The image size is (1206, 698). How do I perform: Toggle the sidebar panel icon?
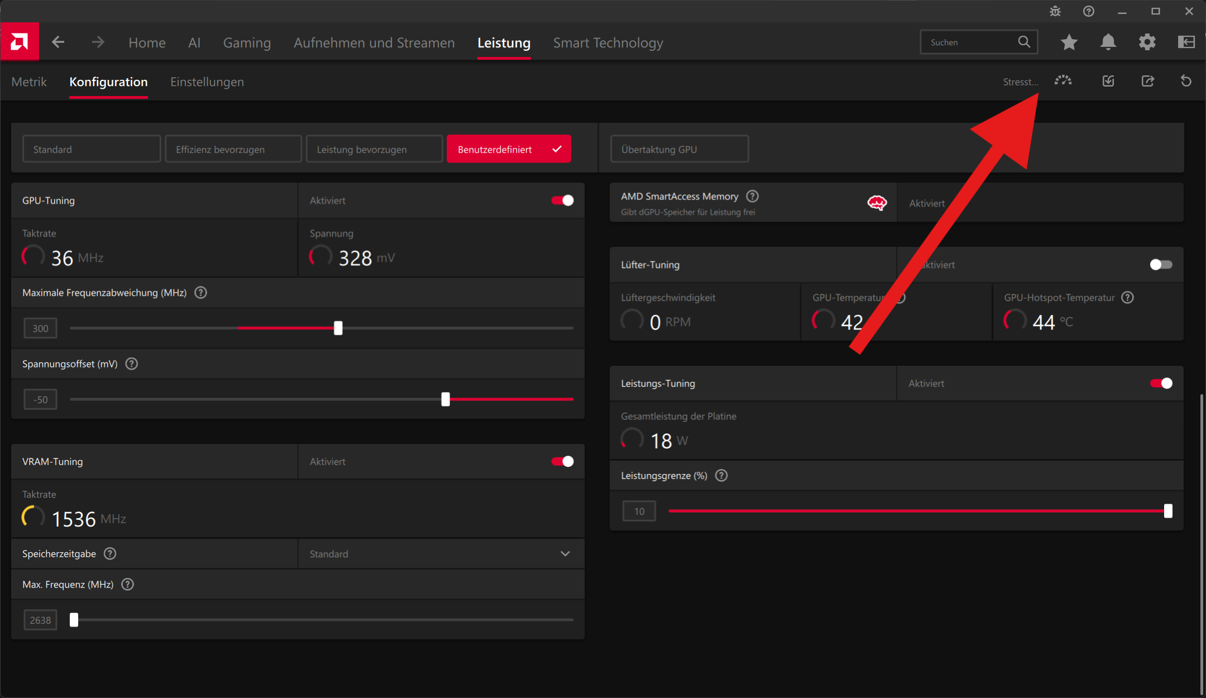(x=1186, y=42)
